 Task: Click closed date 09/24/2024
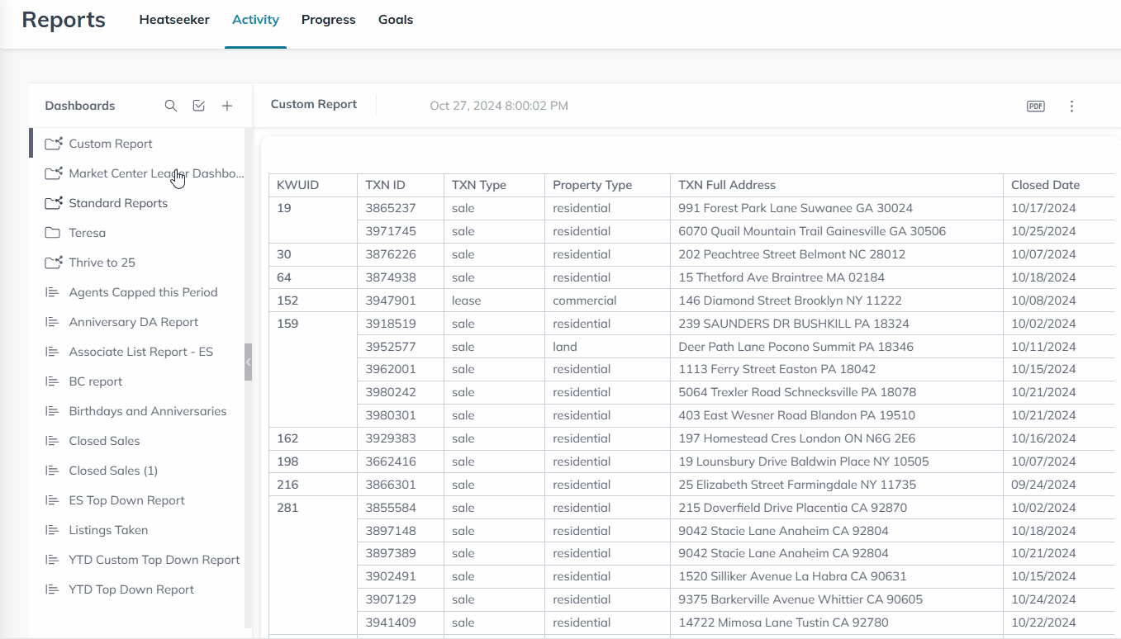[1061, 485]
